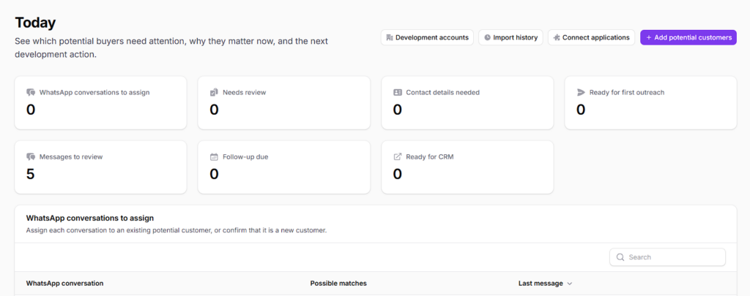Click the count 0 under Ready for CRM
The height and width of the screenshot is (296, 750).
click(398, 174)
